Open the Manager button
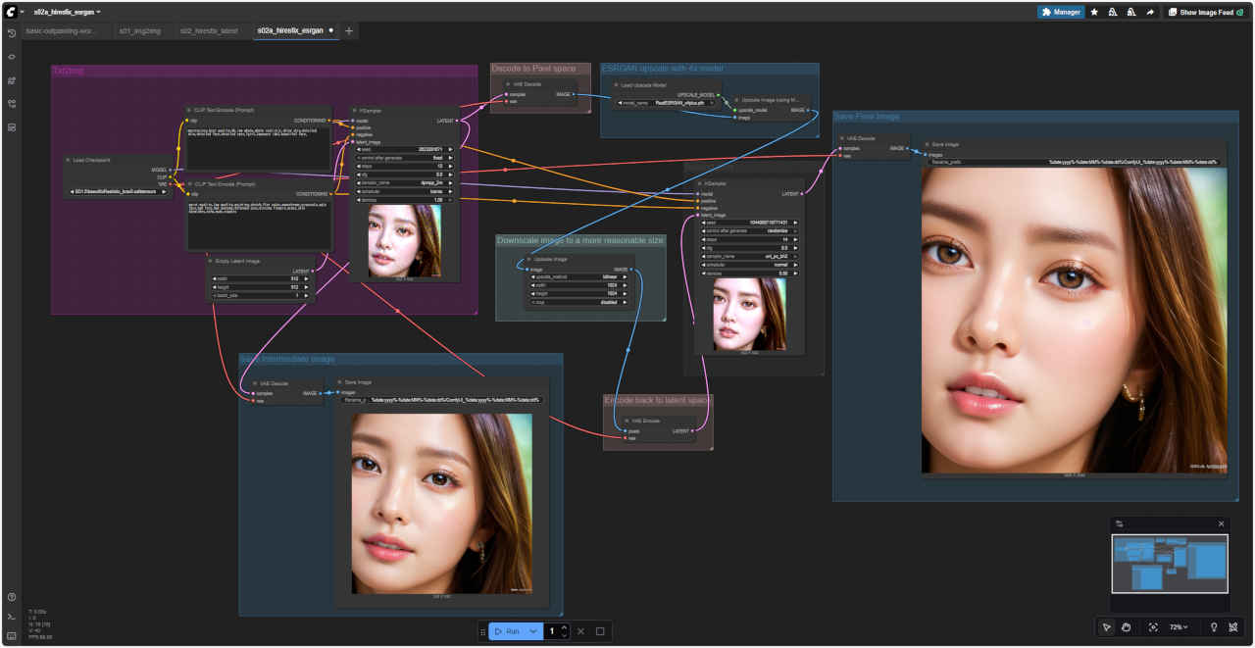The height and width of the screenshot is (648, 1255). tap(1061, 12)
